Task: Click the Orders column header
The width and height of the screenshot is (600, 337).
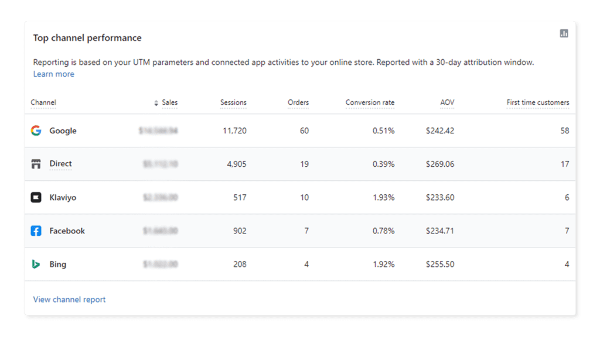Action: pos(298,102)
